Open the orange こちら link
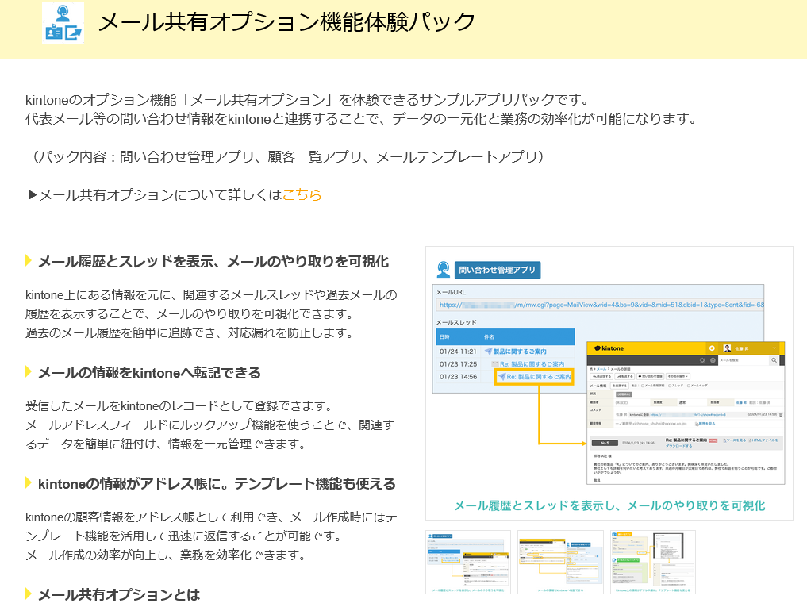This screenshot has width=807, height=607. pyautogui.click(x=302, y=194)
